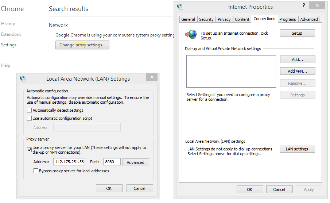Click the LAN Settings dialog title icon

pyautogui.click(x=23, y=78)
